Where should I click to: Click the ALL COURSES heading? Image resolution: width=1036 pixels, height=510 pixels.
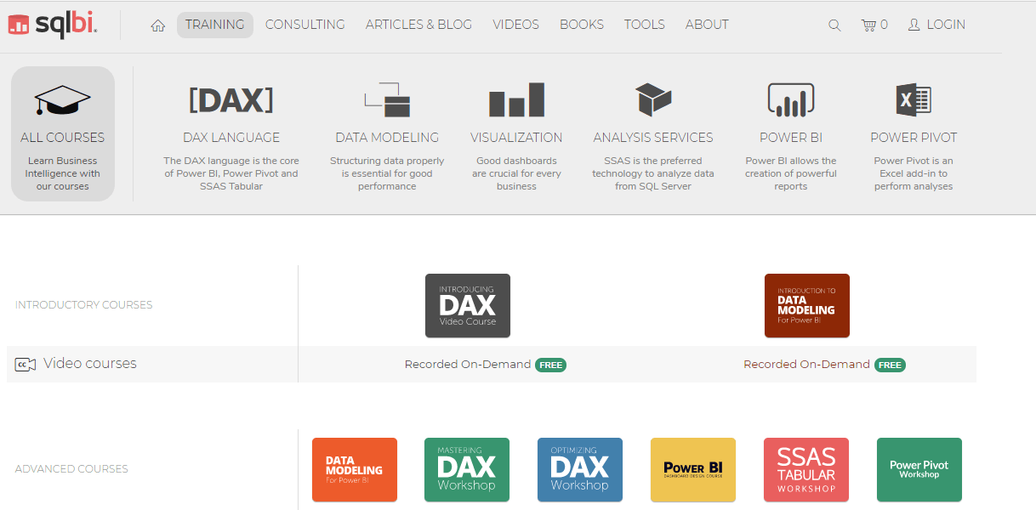[63, 138]
